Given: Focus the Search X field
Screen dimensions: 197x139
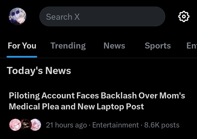Looking at the screenshot, I should [102, 16].
